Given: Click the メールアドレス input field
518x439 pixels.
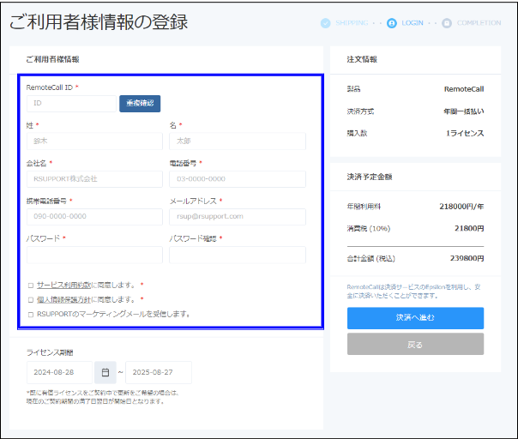Looking at the screenshot, I should point(238,217).
